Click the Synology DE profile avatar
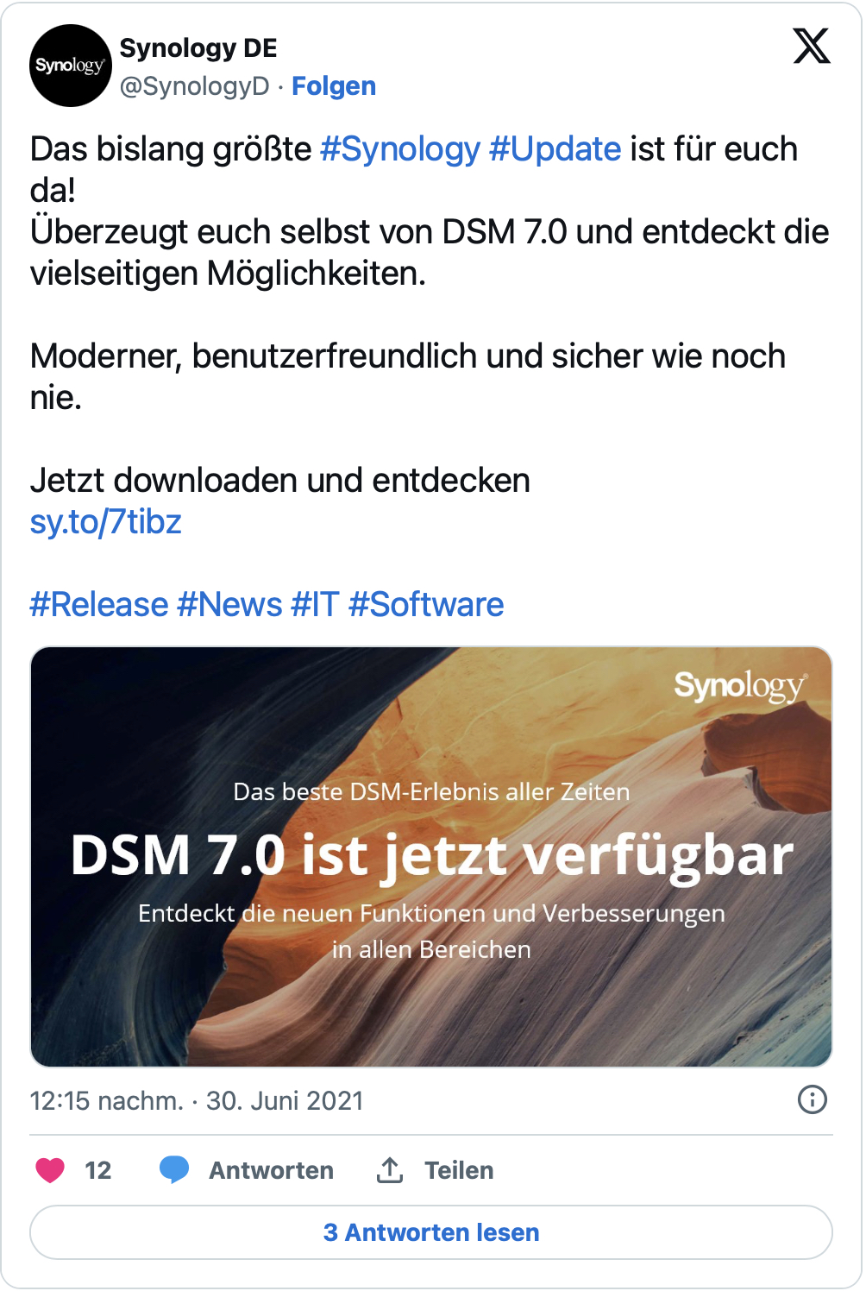 (71, 66)
